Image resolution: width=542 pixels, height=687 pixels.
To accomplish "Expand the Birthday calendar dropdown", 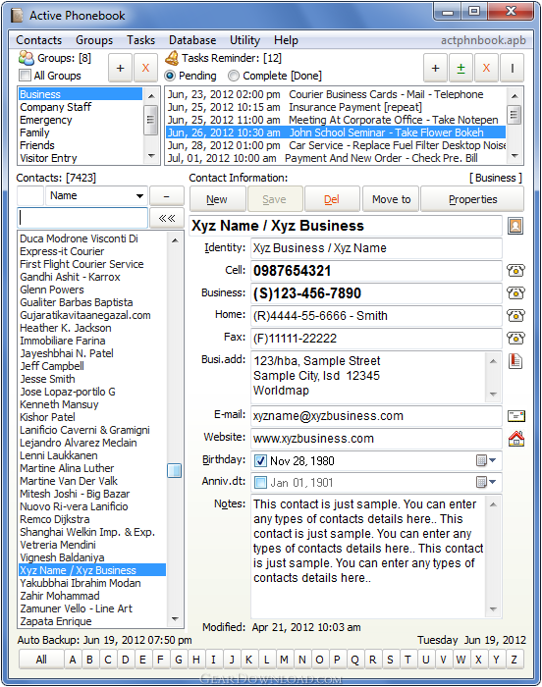I will pyautogui.click(x=486, y=460).
